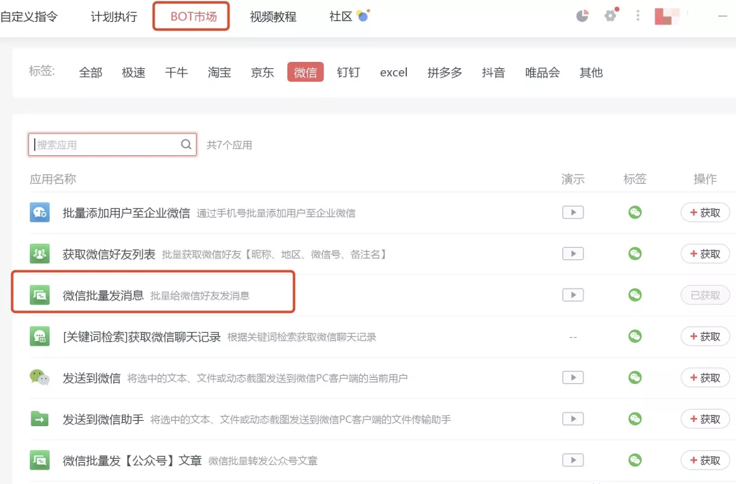Play demo video for 微信批量发消息

(572, 295)
